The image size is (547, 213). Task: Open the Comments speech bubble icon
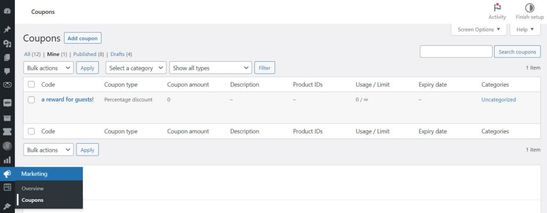[x=7, y=71]
